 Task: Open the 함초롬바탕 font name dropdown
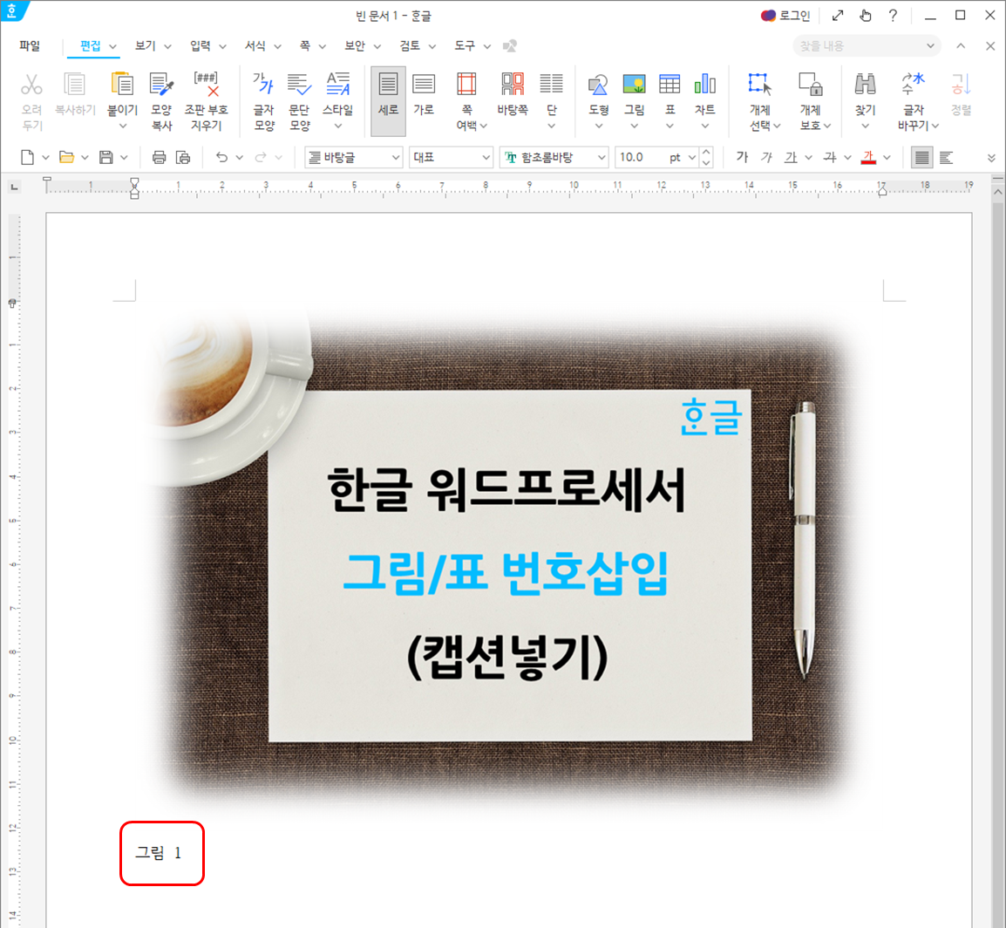pos(549,157)
